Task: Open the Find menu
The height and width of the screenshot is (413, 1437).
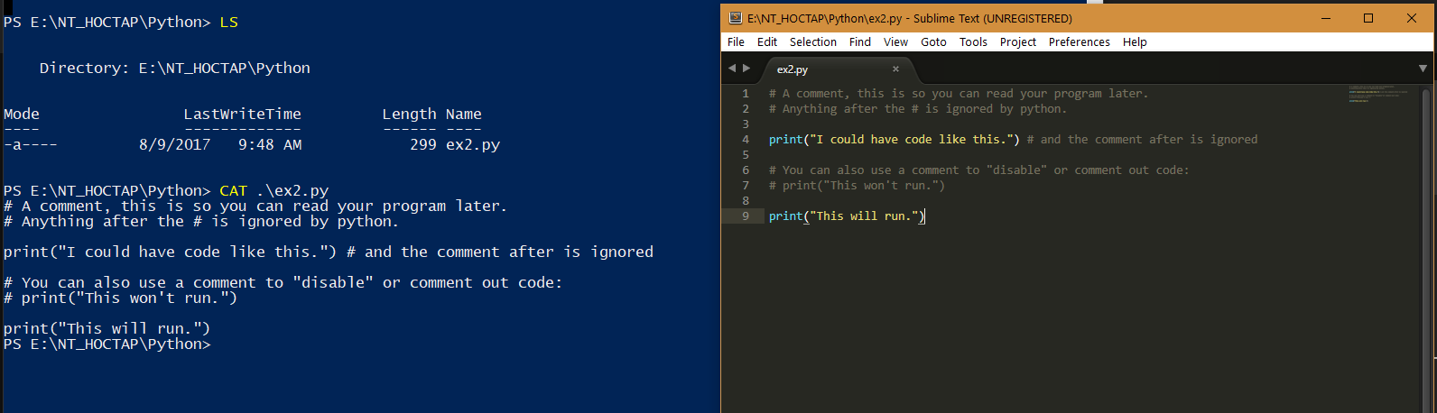Action: click(x=860, y=41)
